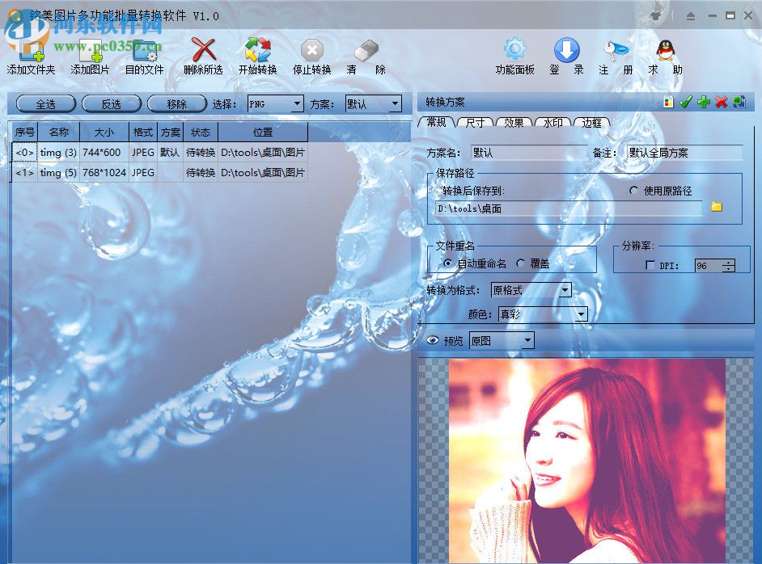Enable the DPI checkbox
Viewport: 762px width, 564px height.
click(x=651, y=266)
